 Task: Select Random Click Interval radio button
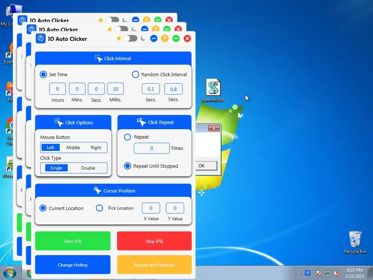coord(136,74)
